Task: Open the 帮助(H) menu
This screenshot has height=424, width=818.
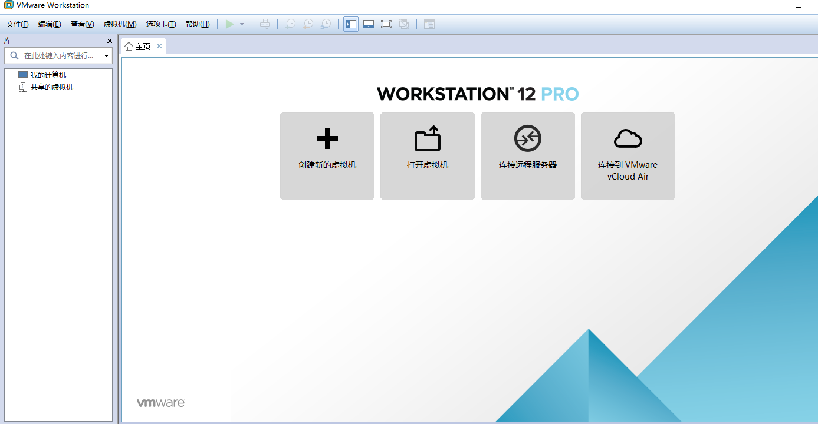Action: [x=197, y=24]
